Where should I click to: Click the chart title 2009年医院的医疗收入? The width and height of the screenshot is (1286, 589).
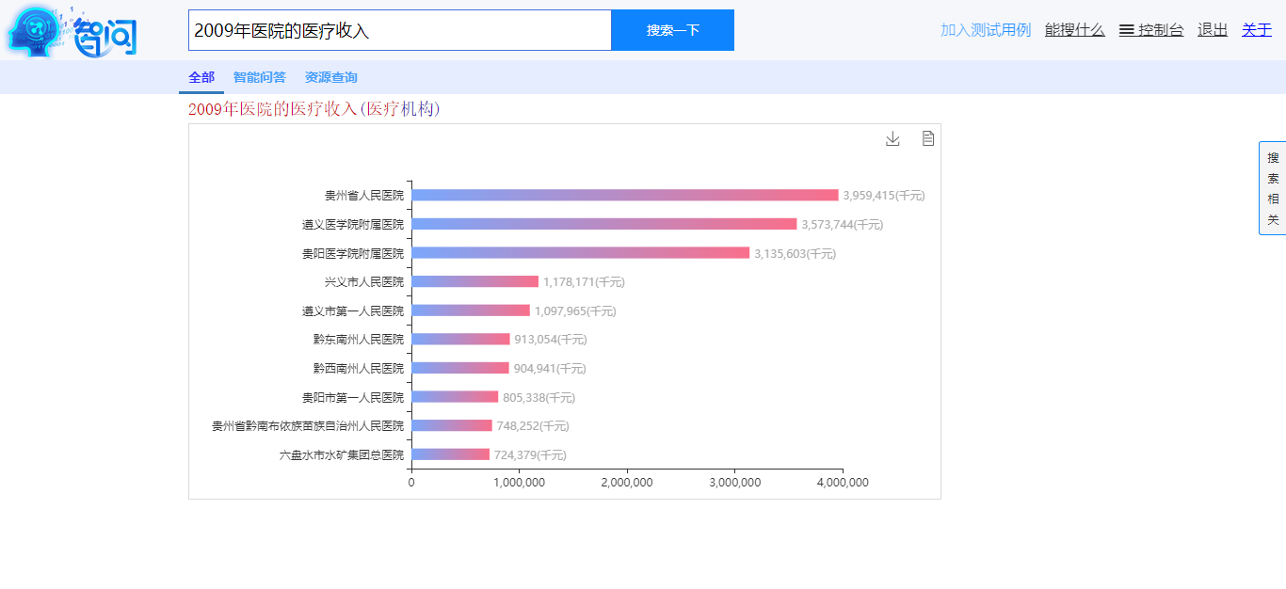click(273, 109)
